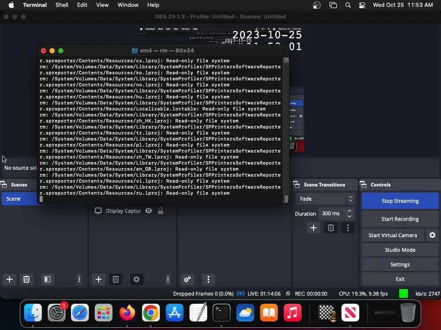Increase transition duration stepper arrow

(x=350, y=211)
